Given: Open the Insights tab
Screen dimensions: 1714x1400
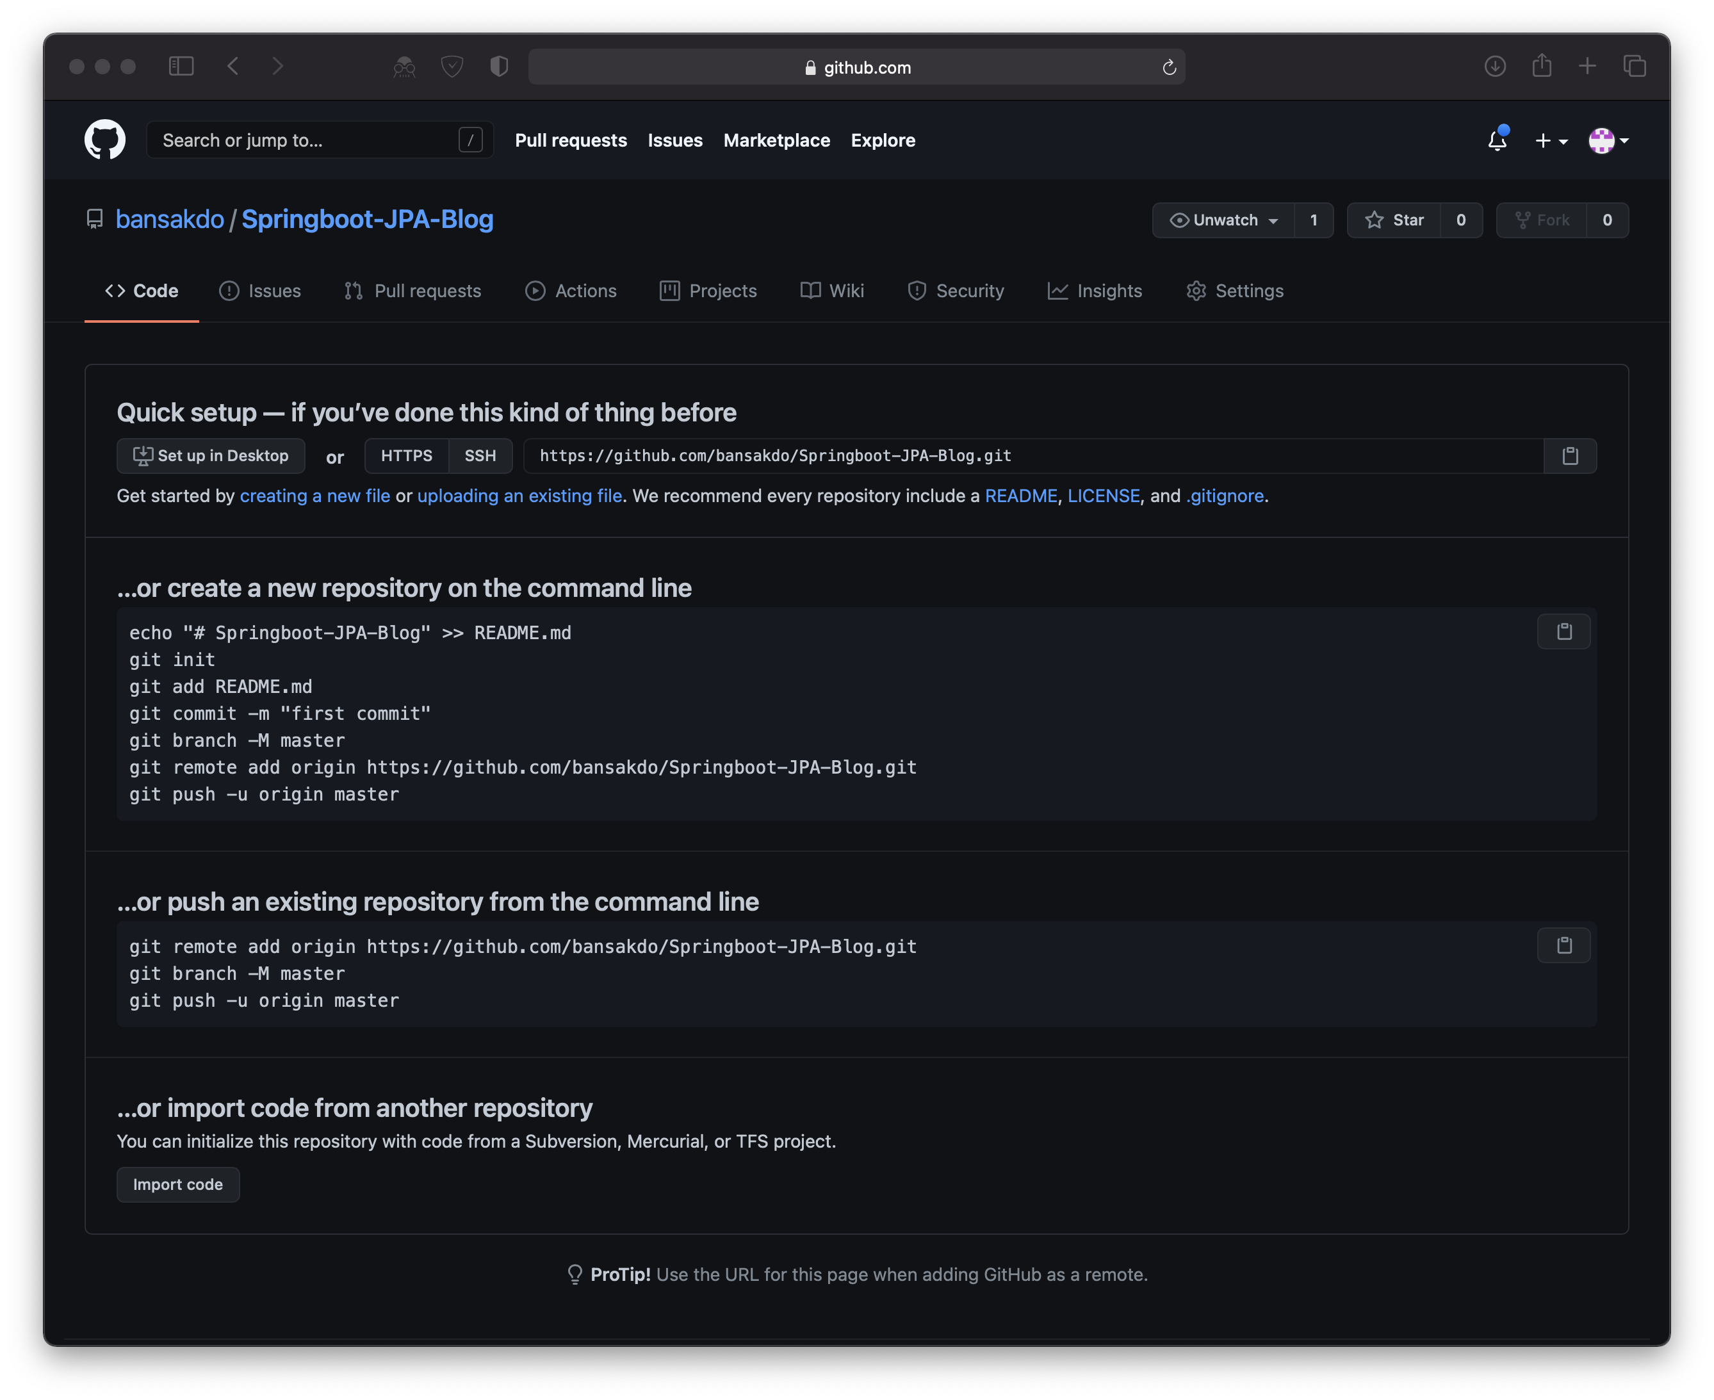Looking at the screenshot, I should click(x=1095, y=291).
